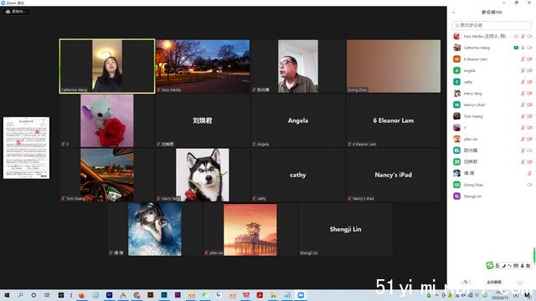The height and width of the screenshot is (301, 536).
Task: Open Windows taskbar search
Action: point(20,295)
